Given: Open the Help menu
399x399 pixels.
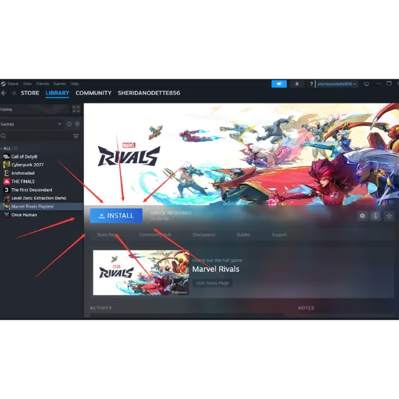Looking at the screenshot, I should point(74,84).
